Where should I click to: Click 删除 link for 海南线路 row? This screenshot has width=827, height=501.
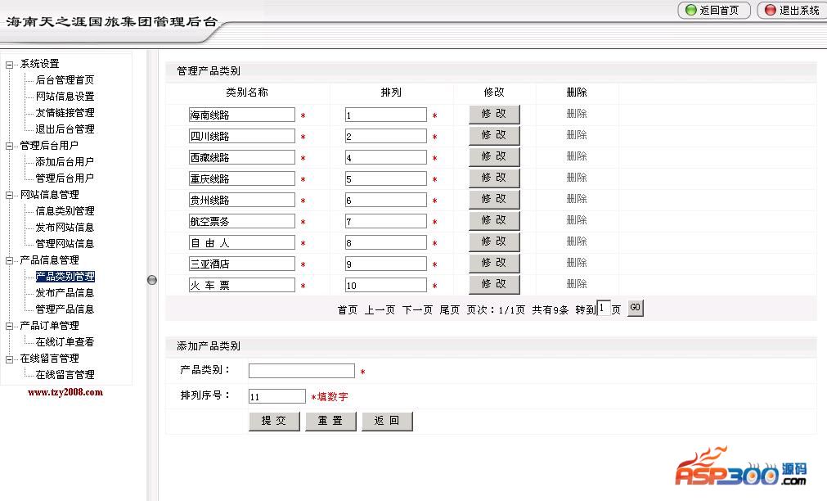coord(577,114)
